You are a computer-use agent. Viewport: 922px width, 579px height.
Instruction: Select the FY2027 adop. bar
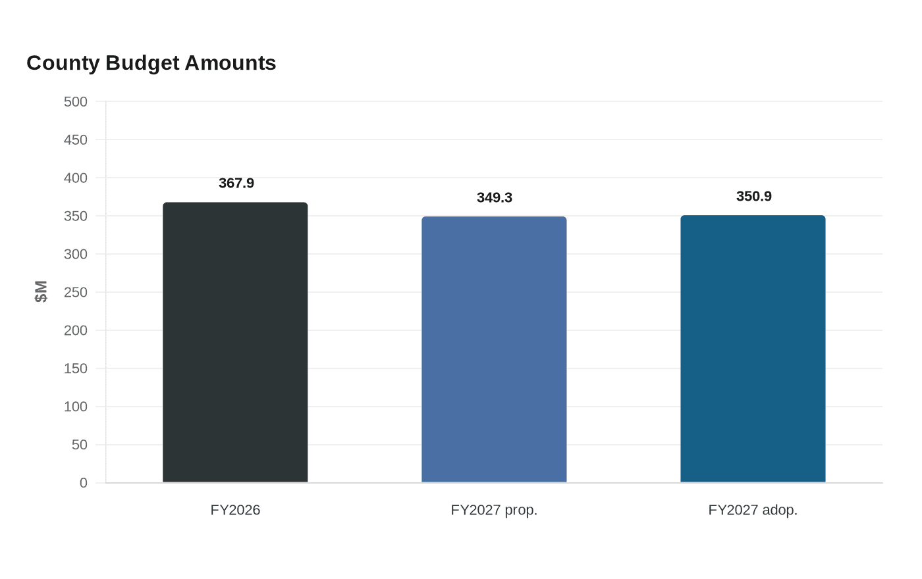tap(753, 349)
